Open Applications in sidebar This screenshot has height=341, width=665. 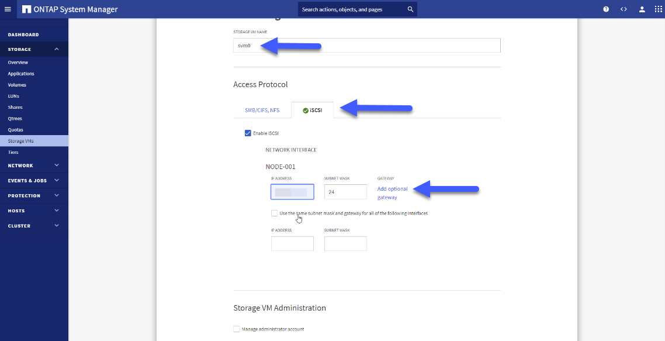21,74
